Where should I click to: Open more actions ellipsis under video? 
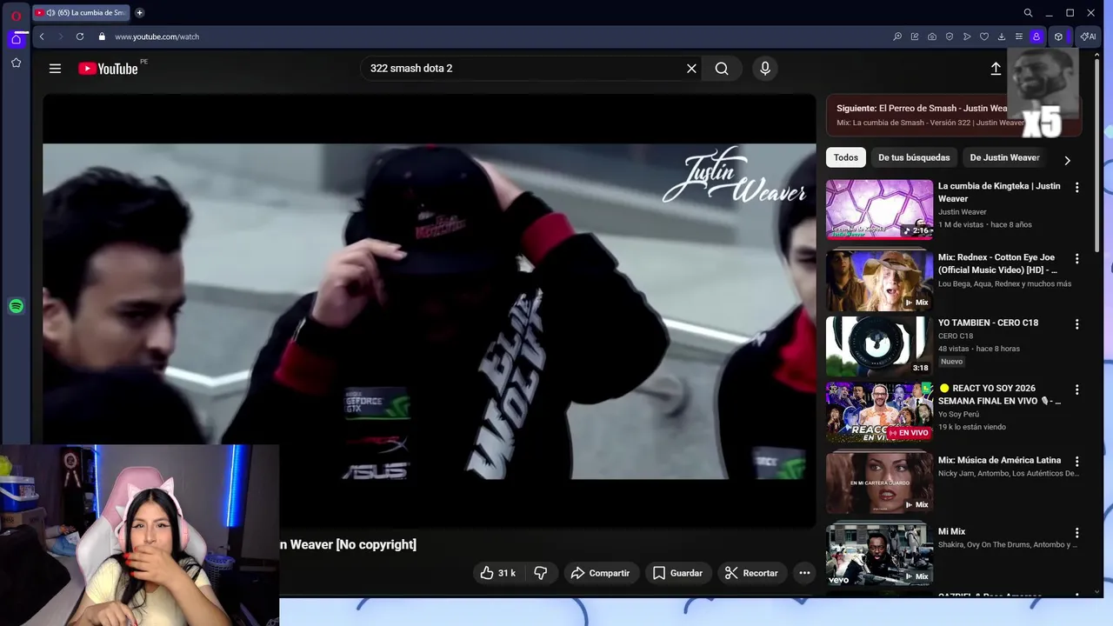point(804,573)
